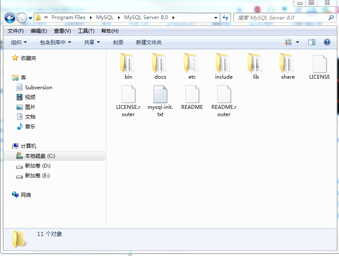The height and width of the screenshot is (256, 339).
Task: Select 本地磁盘 (C:) drive
Action: pos(54,156)
